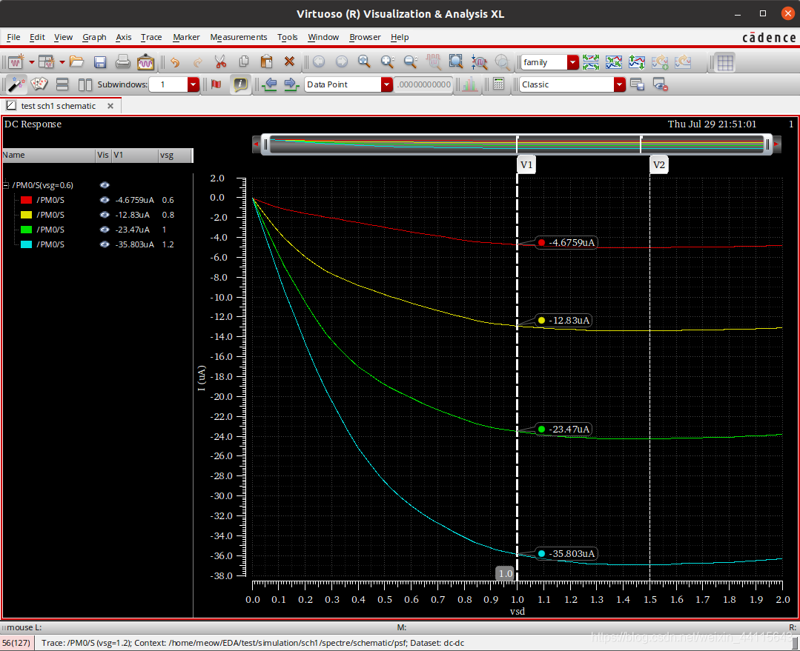Image resolution: width=800 pixels, height=651 pixels.
Task: Open the Trace menu
Action: [151, 37]
